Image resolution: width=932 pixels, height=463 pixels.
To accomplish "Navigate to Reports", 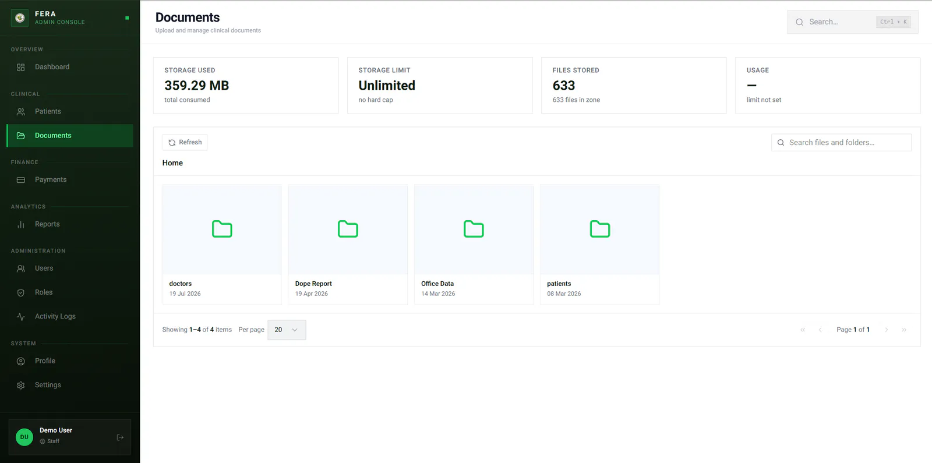I will (x=70, y=224).
